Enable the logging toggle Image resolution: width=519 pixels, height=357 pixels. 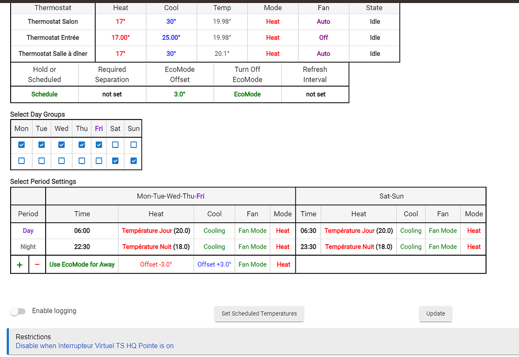coord(18,311)
